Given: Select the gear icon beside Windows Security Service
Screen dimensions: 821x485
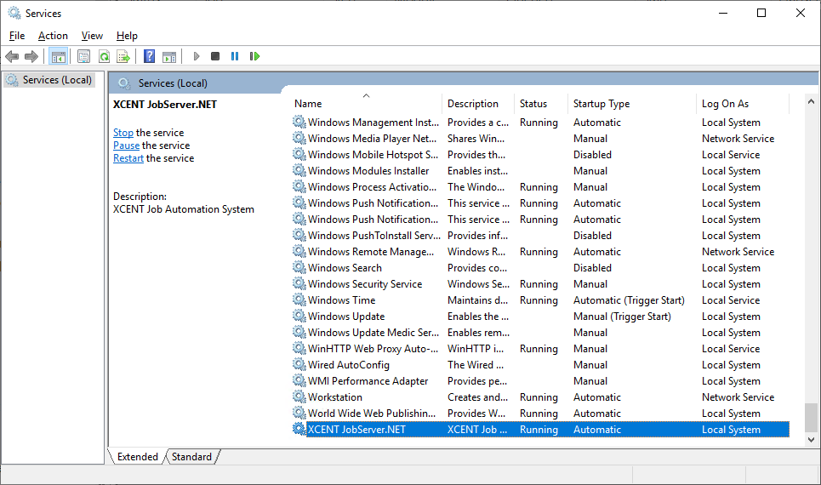Looking at the screenshot, I should 299,283.
